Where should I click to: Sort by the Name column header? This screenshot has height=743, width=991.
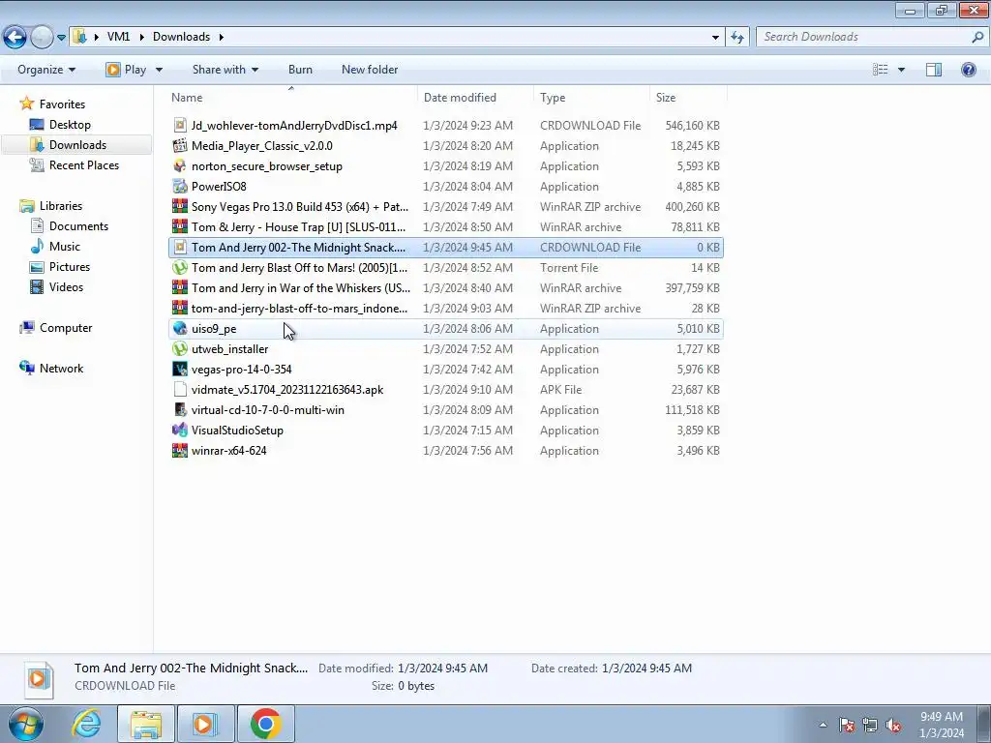[x=292, y=98]
